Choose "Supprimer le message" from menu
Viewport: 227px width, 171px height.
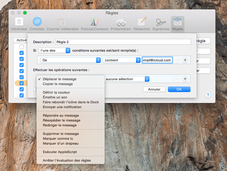coord(61,134)
